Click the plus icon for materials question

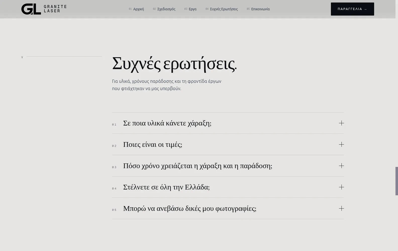coord(341,123)
